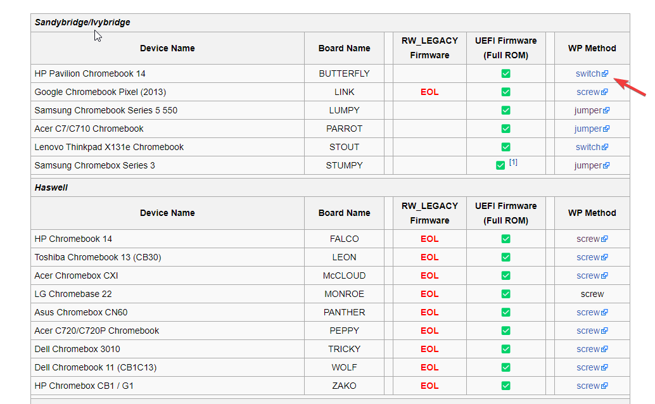Click green checkmark in ZAKO row
Image resolution: width=655 pixels, height=404 pixels.
[x=506, y=386]
